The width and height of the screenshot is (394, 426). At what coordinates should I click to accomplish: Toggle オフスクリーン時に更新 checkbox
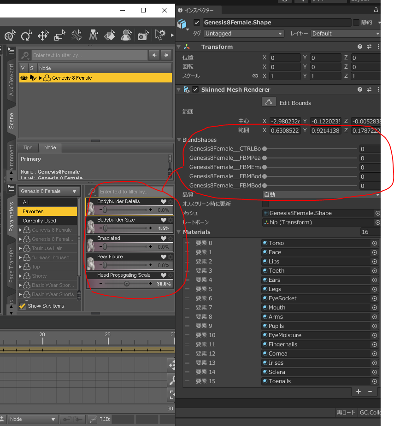coord(265,204)
